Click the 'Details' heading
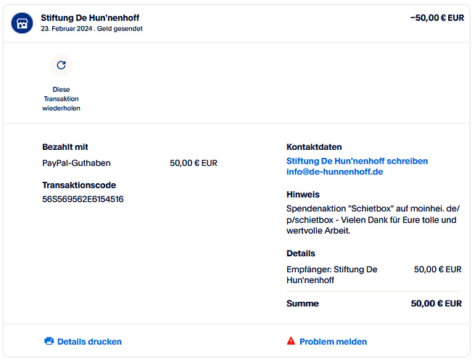 (300, 253)
